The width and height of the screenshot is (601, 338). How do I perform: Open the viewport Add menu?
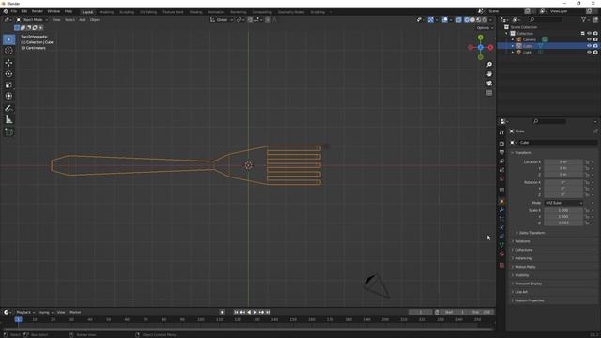(83, 20)
